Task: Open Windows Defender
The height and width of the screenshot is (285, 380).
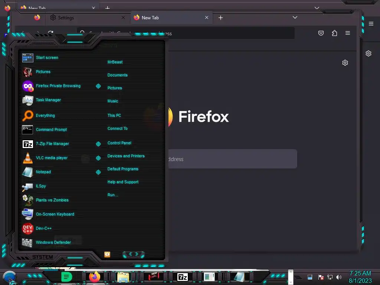Action: coord(46,242)
